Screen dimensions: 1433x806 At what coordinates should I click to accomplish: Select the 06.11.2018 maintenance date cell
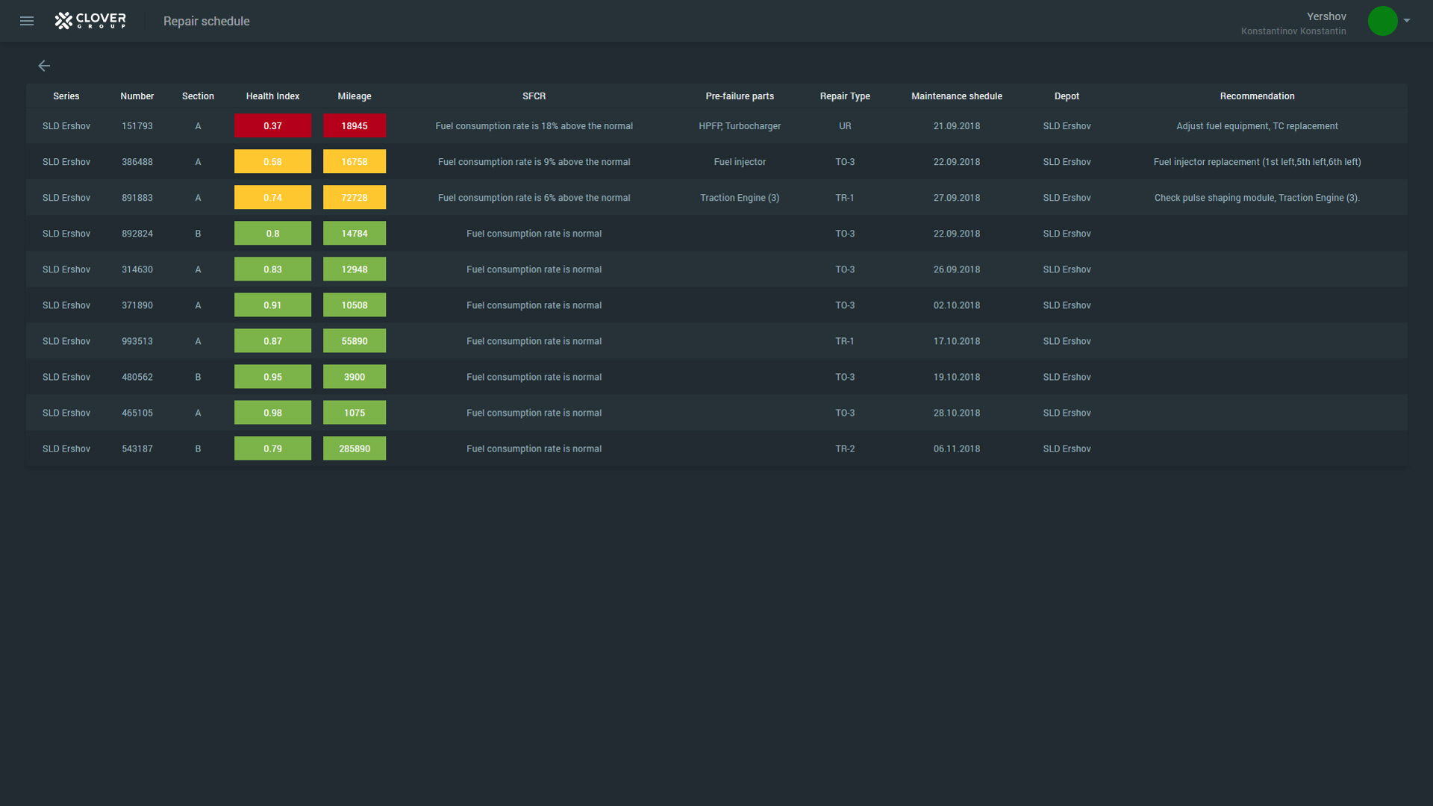pyautogui.click(x=956, y=449)
